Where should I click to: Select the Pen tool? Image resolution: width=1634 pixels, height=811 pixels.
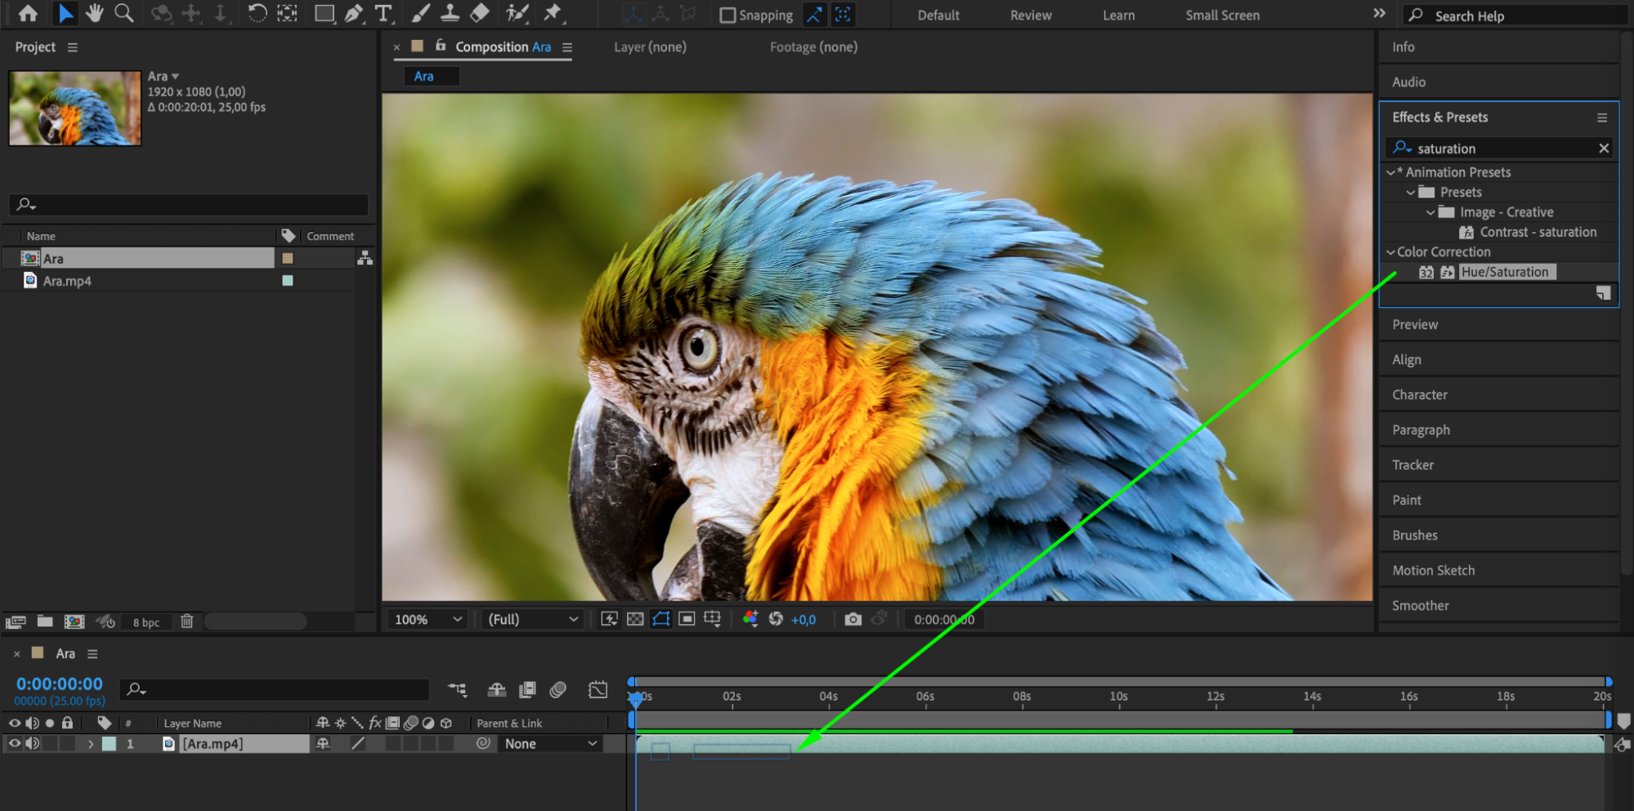tap(354, 13)
